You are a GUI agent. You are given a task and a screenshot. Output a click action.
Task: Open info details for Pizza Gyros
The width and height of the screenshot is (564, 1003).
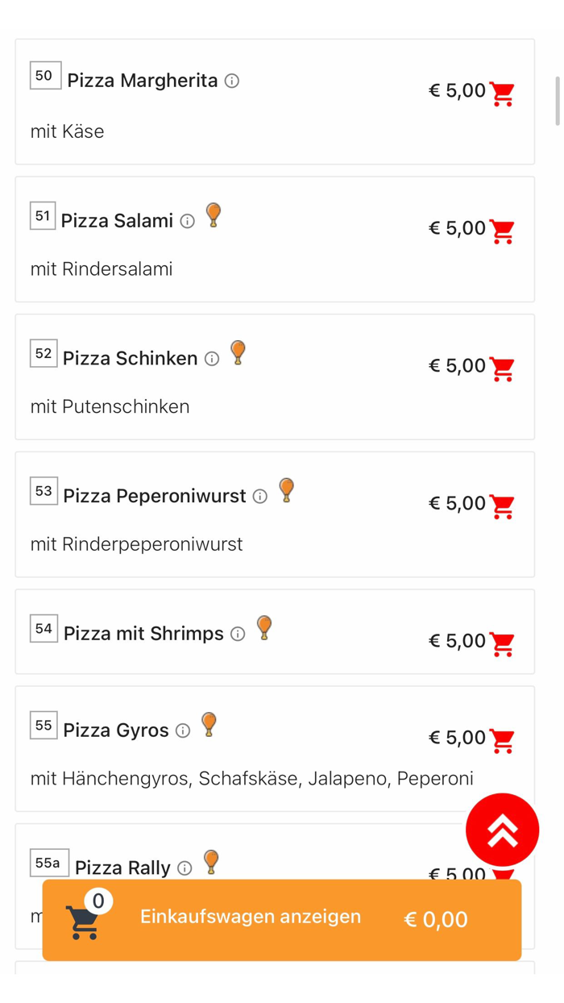[x=182, y=730]
